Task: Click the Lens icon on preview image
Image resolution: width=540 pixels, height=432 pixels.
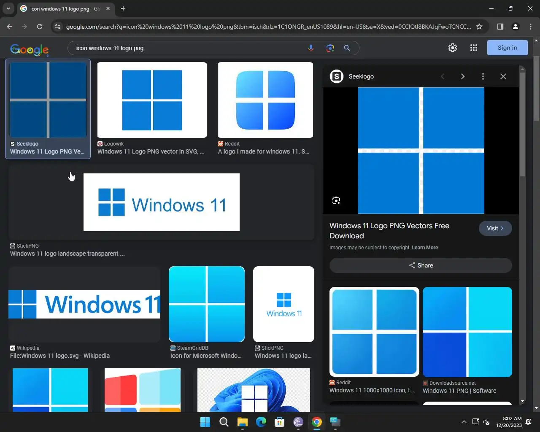Action: [x=336, y=200]
